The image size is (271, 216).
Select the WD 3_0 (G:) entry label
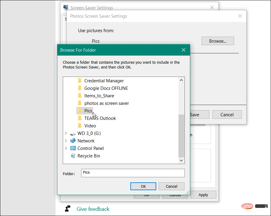[x=89, y=133]
